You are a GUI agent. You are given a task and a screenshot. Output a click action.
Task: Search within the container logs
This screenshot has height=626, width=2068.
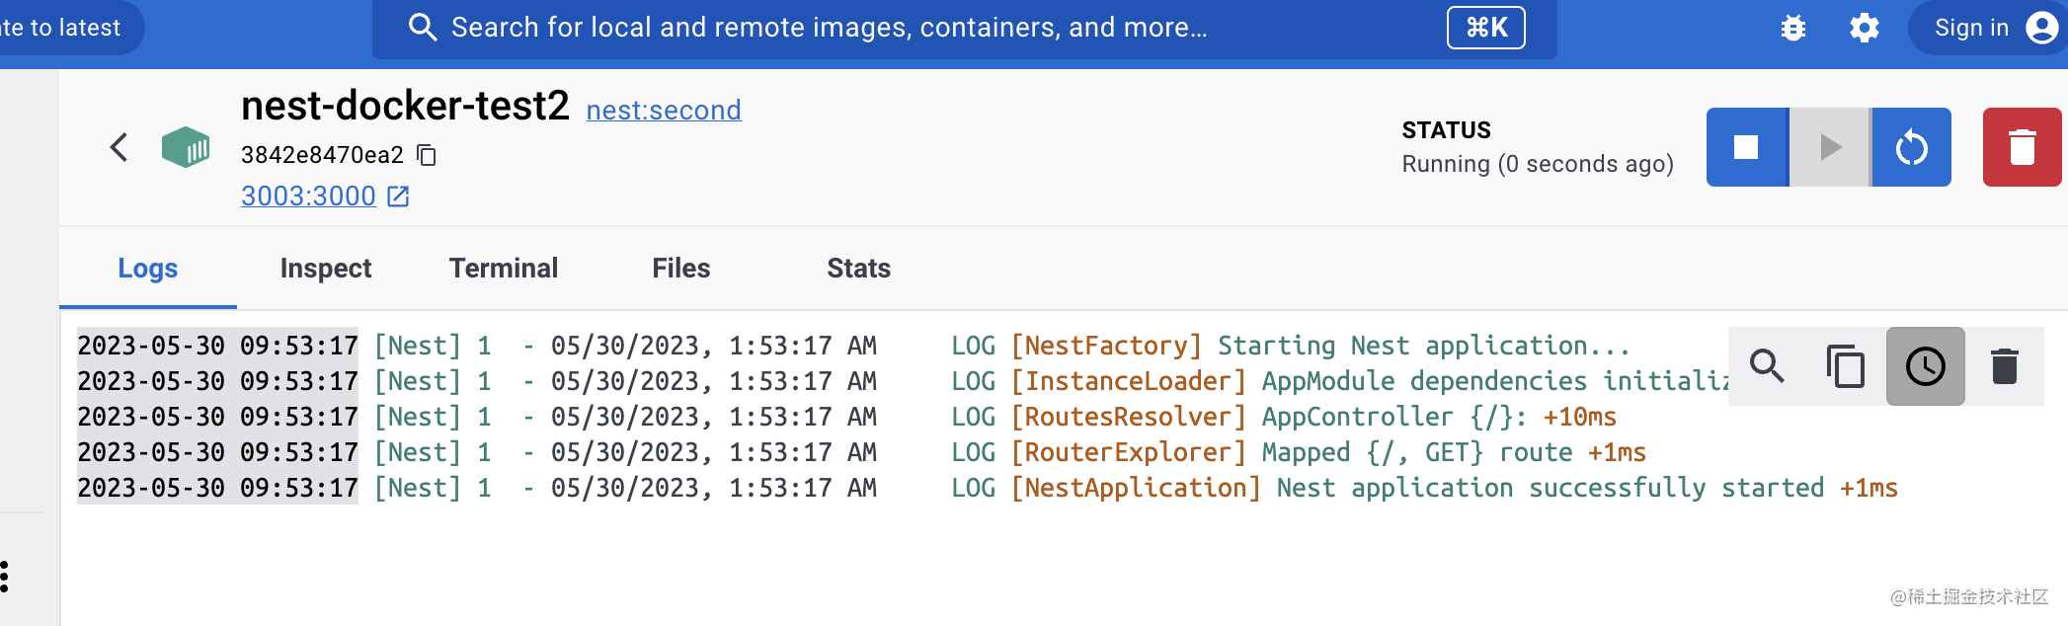pyautogui.click(x=1767, y=366)
